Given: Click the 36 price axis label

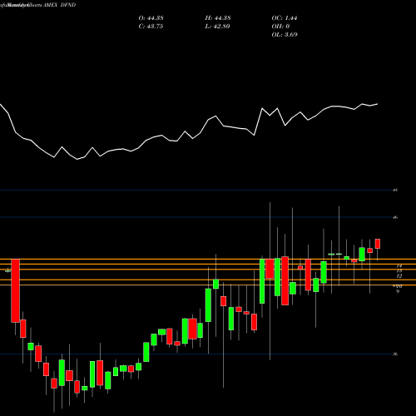Looking at the screenshot, I should click(x=395, y=354).
